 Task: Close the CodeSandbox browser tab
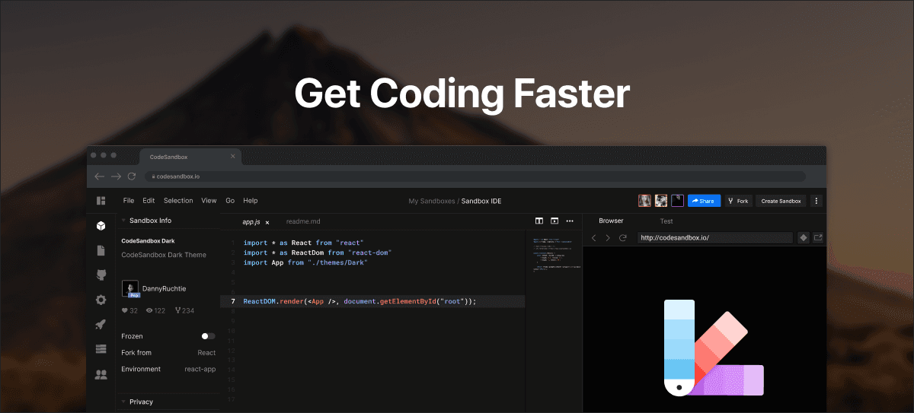click(233, 157)
